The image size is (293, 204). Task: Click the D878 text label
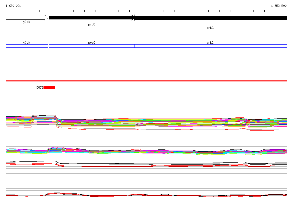[39, 87]
